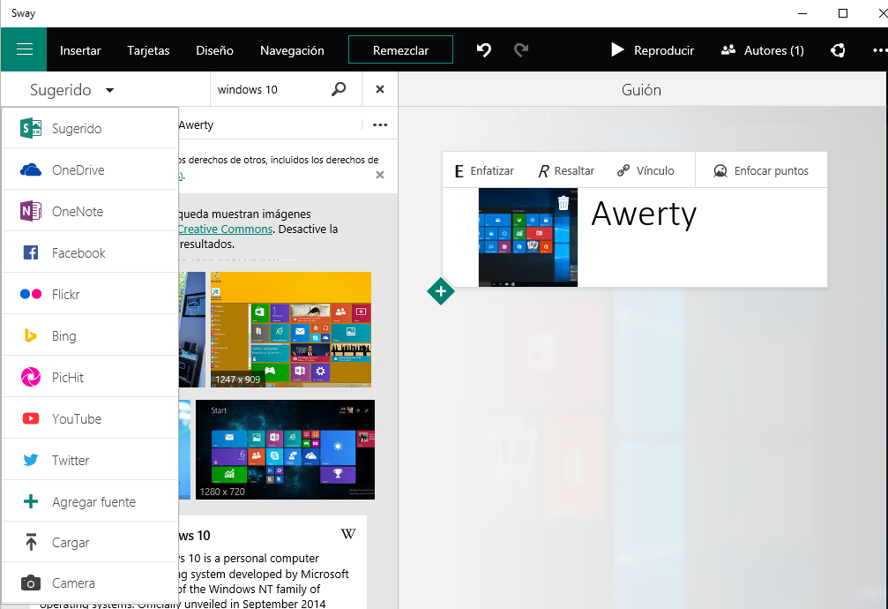888x609 pixels.
Task: Delete the Windows image from the card
Action: click(x=564, y=204)
